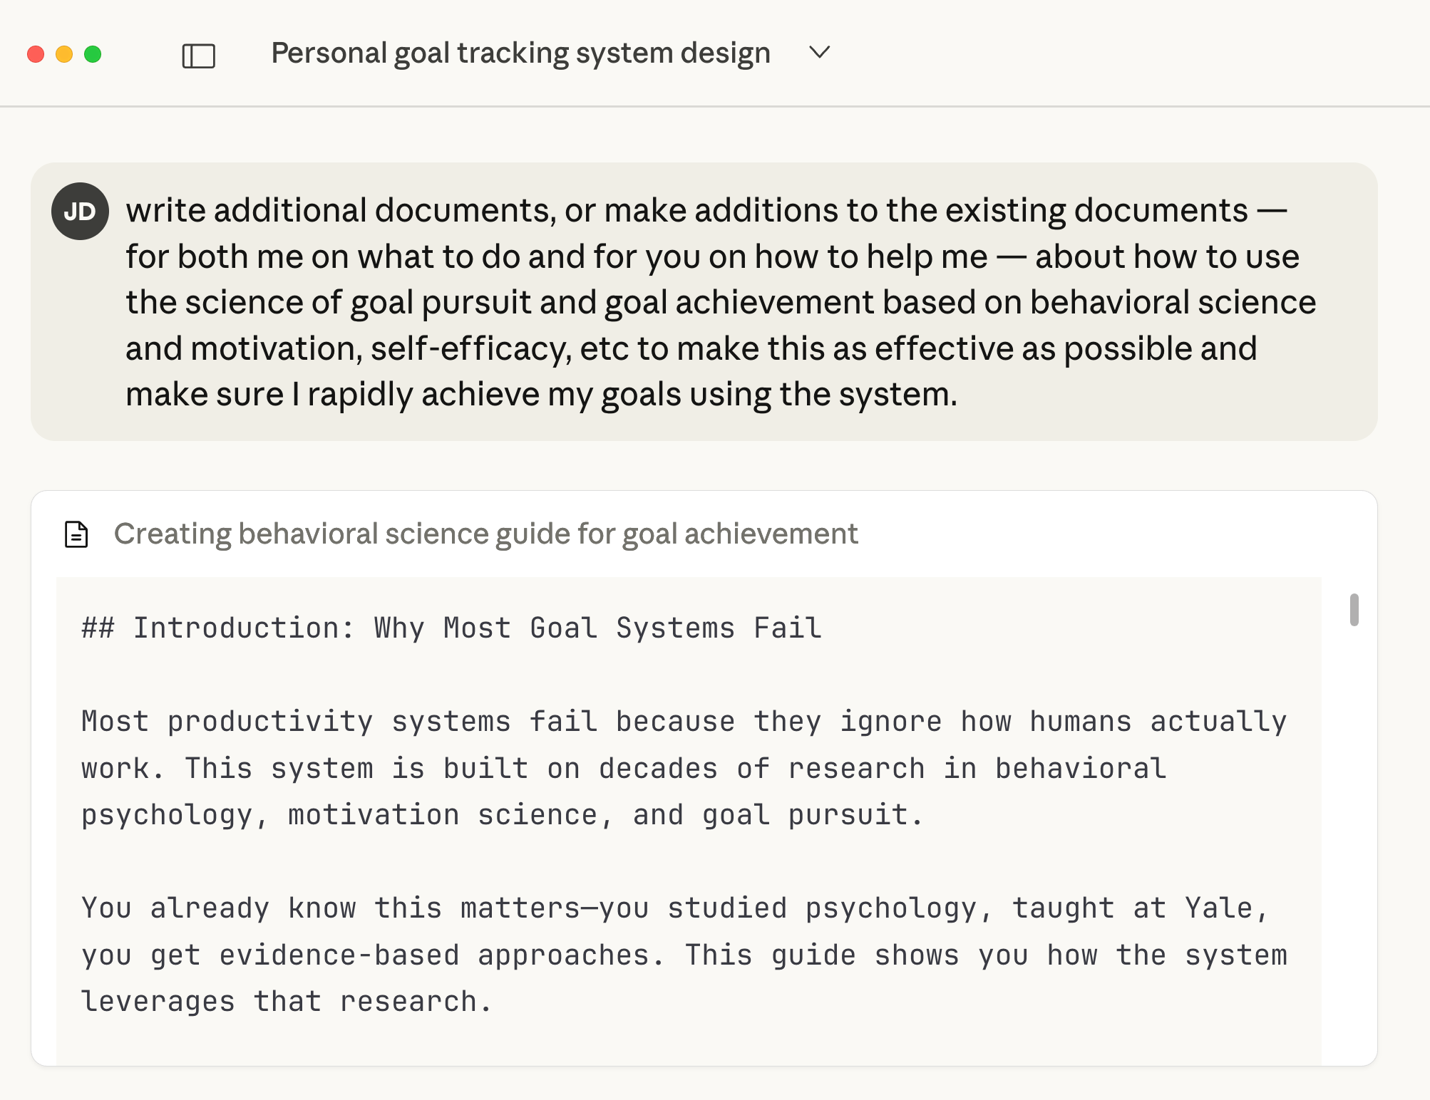The height and width of the screenshot is (1100, 1430).
Task: Click the JD user avatar
Action: (80, 211)
